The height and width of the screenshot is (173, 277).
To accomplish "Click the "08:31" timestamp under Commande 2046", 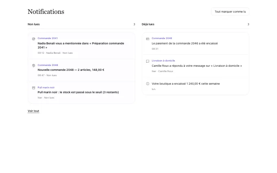I will pyautogui.click(x=155, y=49).
